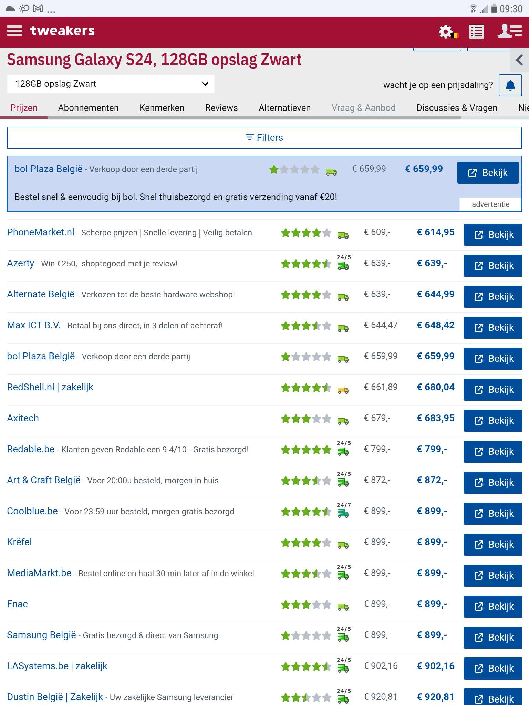529x705 pixels.
Task: Open the user account profile icon
Action: coord(509,31)
